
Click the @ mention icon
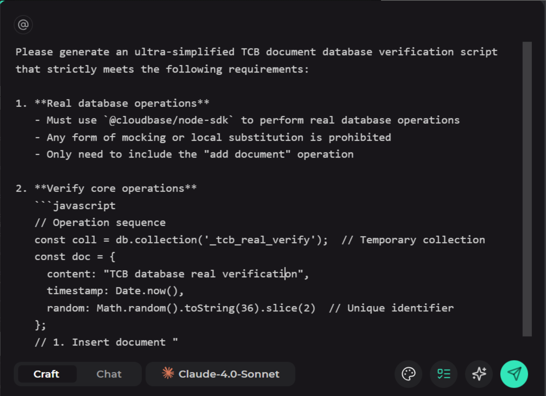[23, 25]
